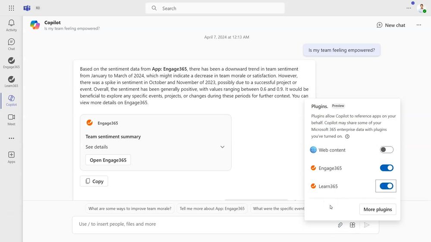The width and height of the screenshot is (431, 242).
Task: Open the Apps store icon
Action: [11, 157]
